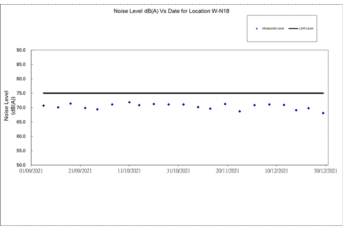Click the 90.0 y-axis label
This screenshot has width=344, height=231.
coord(21,50)
